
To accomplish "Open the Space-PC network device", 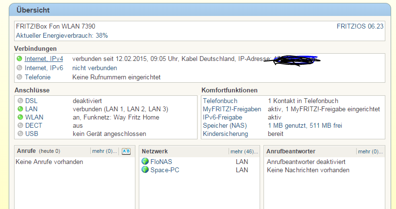I will tap(165, 170).
